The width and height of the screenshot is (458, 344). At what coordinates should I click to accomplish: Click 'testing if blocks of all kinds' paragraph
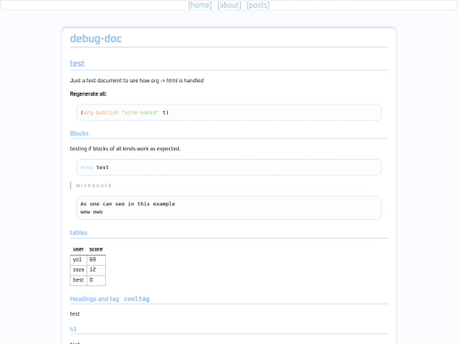126,149
